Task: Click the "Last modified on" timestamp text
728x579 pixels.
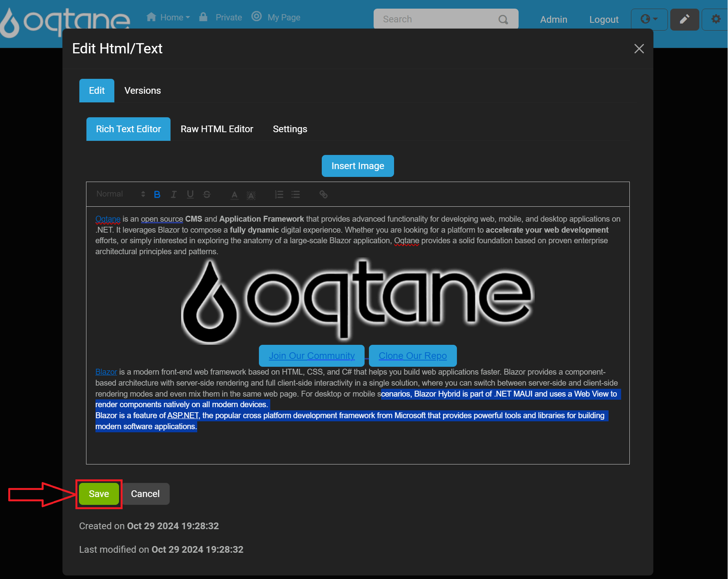Action: 161,550
